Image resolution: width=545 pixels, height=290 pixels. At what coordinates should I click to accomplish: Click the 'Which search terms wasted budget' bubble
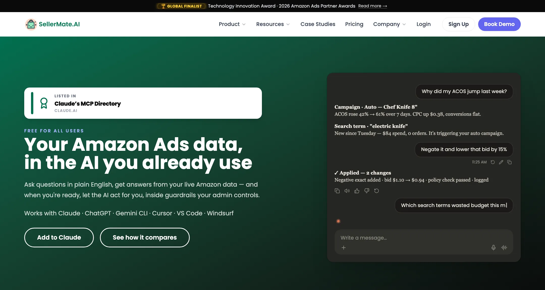pyautogui.click(x=454, y=205)
